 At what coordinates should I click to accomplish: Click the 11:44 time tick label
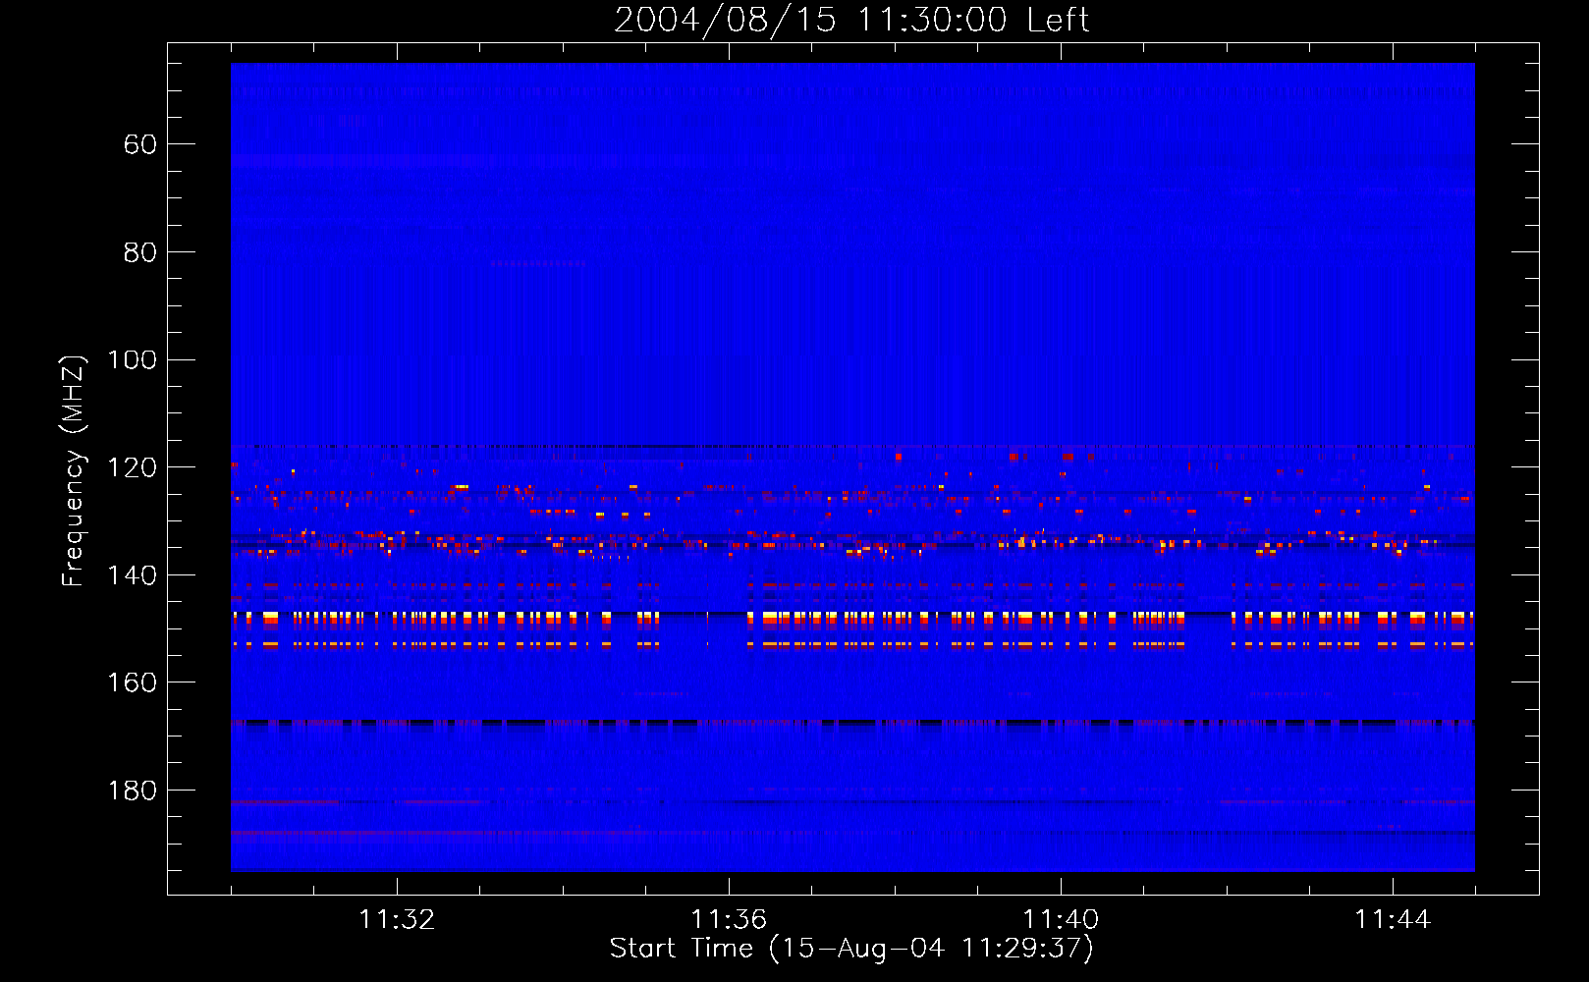coord(1393,919)
